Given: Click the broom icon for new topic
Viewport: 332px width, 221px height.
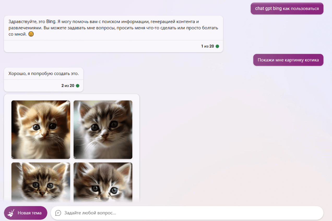Looking at the screenshot, I should click(11, 213).
